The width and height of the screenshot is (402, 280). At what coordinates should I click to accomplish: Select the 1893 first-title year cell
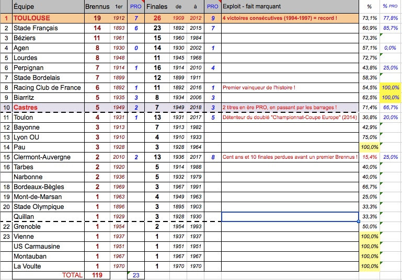point(119,28)
